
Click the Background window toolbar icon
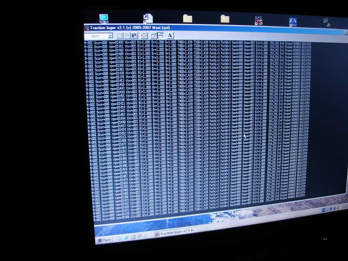point(161,36)
